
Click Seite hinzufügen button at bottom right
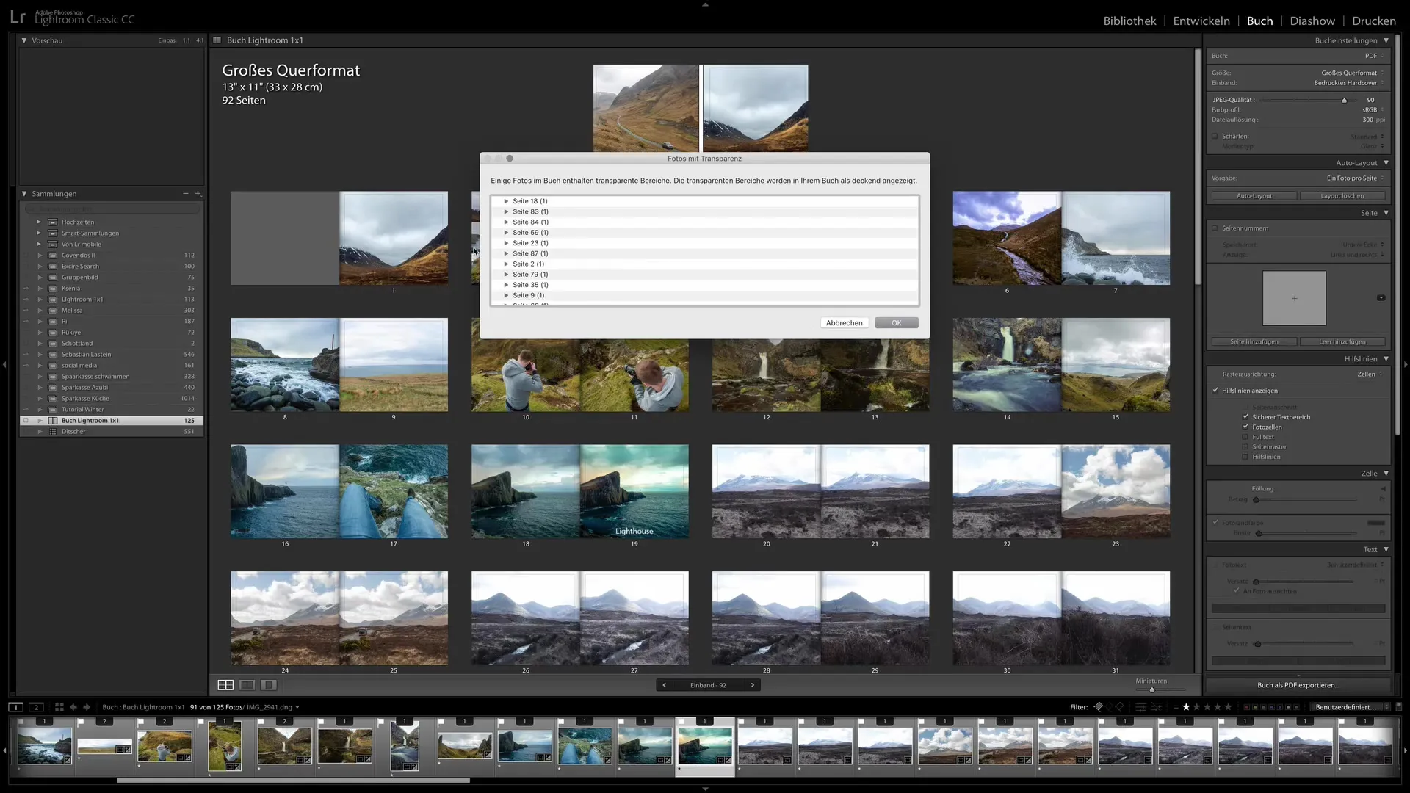tap(1253, 341)
